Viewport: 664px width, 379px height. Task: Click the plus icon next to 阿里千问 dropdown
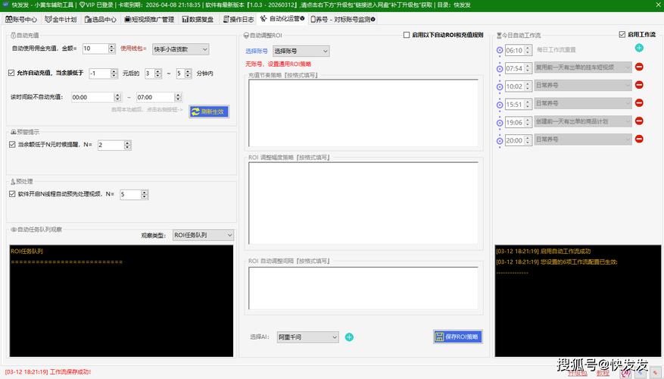point(349,337)
